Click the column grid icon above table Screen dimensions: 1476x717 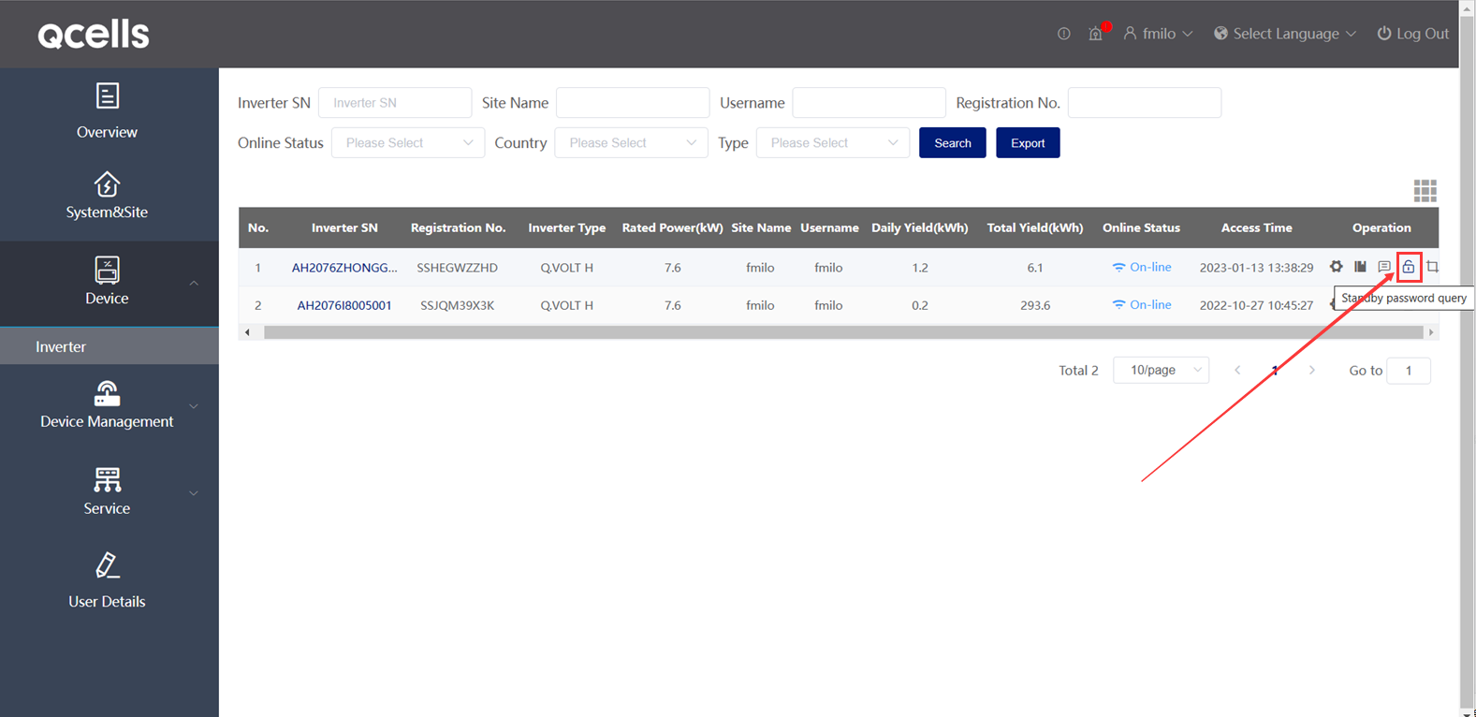click(x=1425, y=191)
